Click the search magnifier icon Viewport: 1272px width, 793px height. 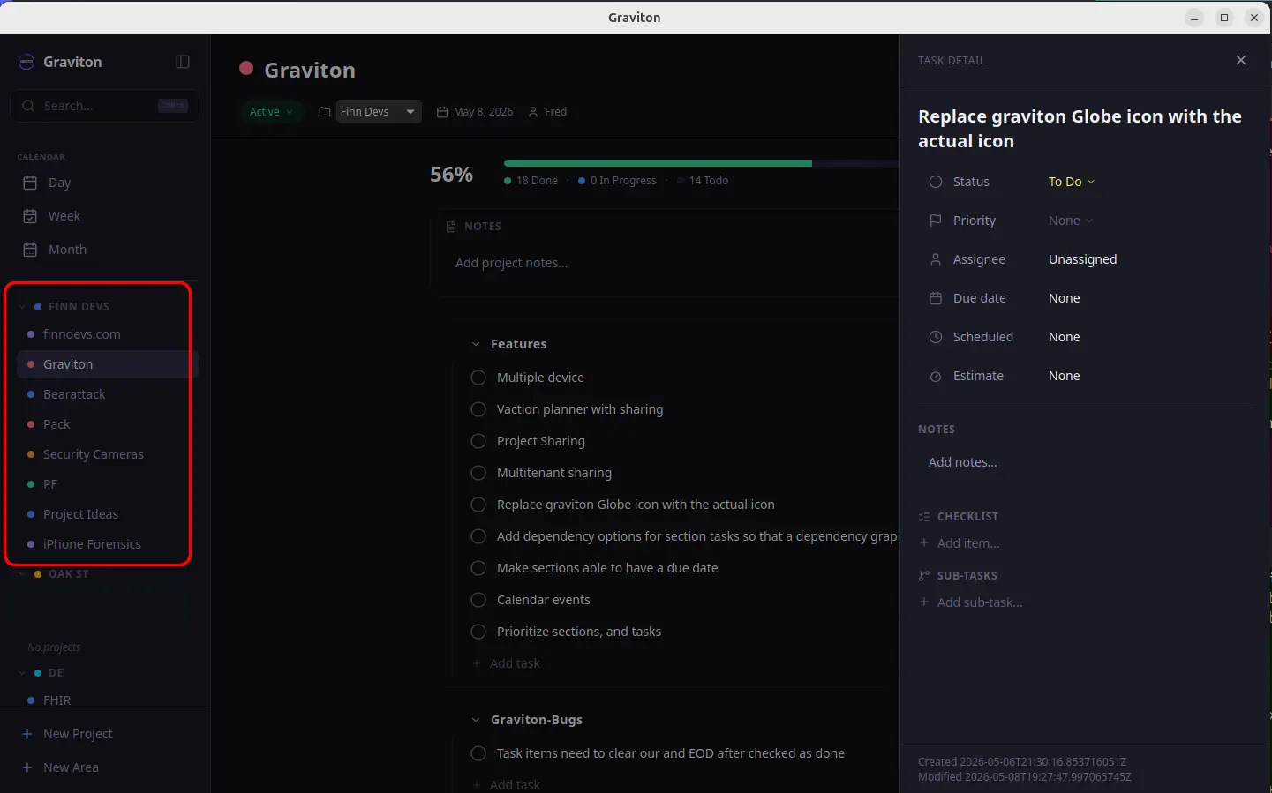pos(28,106)
